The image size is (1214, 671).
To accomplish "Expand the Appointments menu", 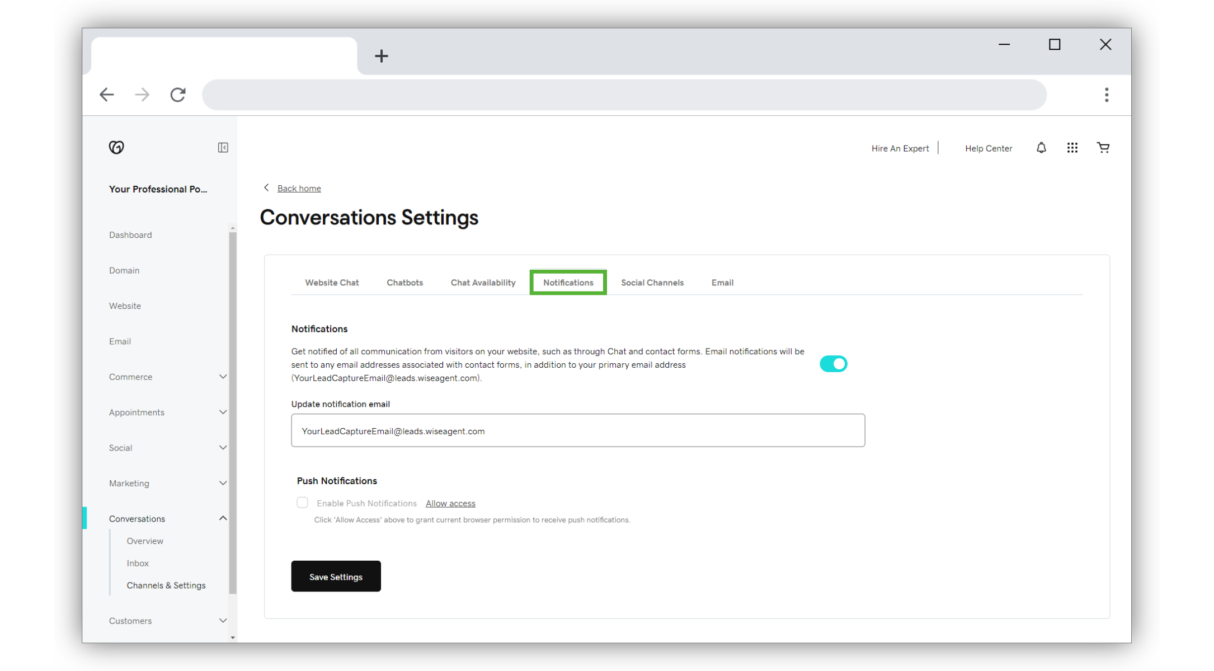I will pyautogui.click(x=223, y=412).
